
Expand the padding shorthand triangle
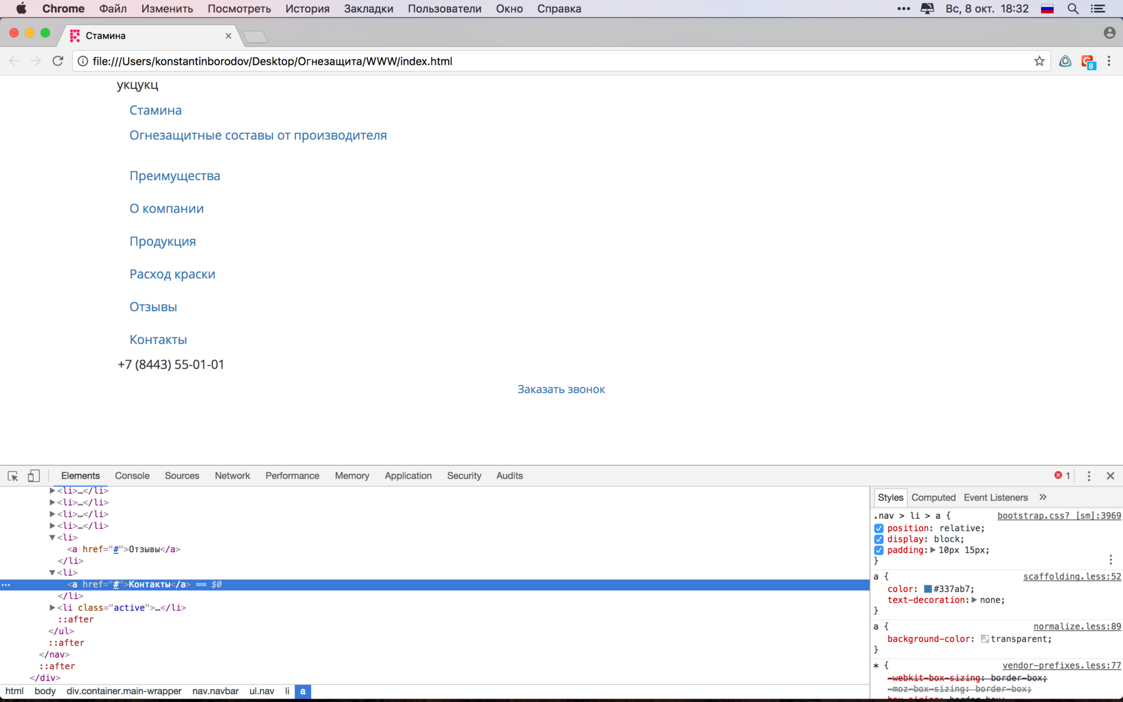coord(932,550)
